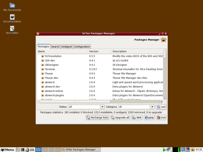This screenshot has width=203, height=152.
Task: Switch to the Search tab
Action: pyautogui.click(x=55, y=47)
